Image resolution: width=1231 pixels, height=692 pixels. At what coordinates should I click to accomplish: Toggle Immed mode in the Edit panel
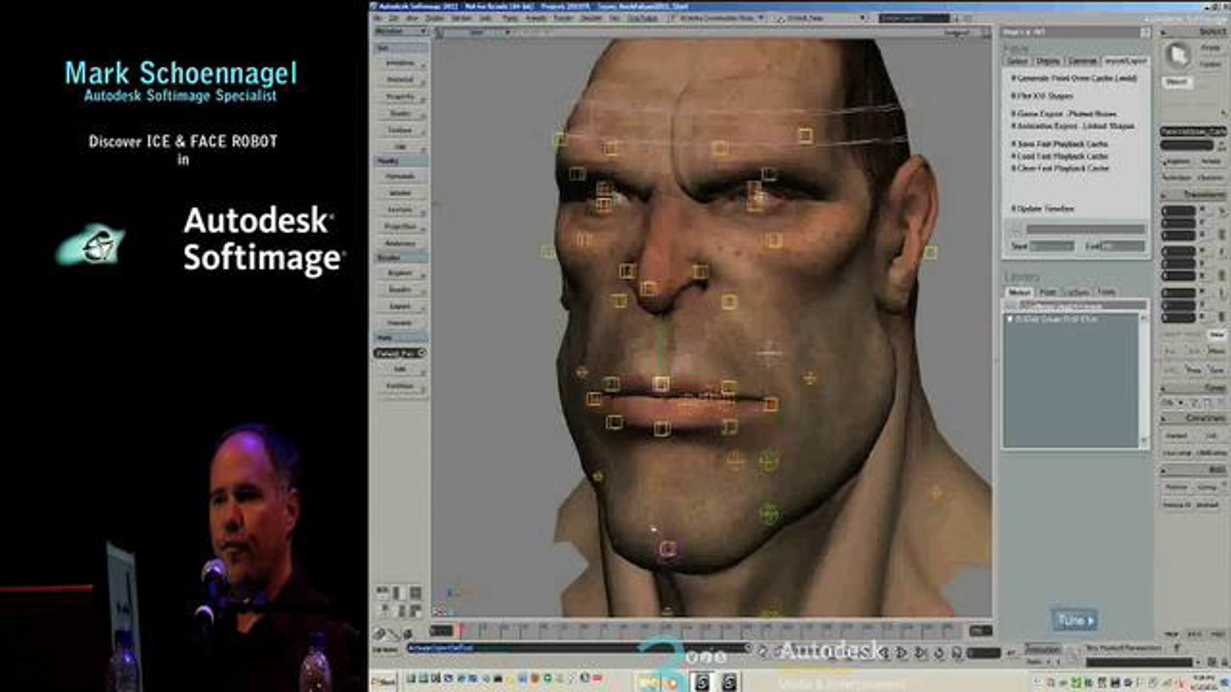click(1207, 504)
